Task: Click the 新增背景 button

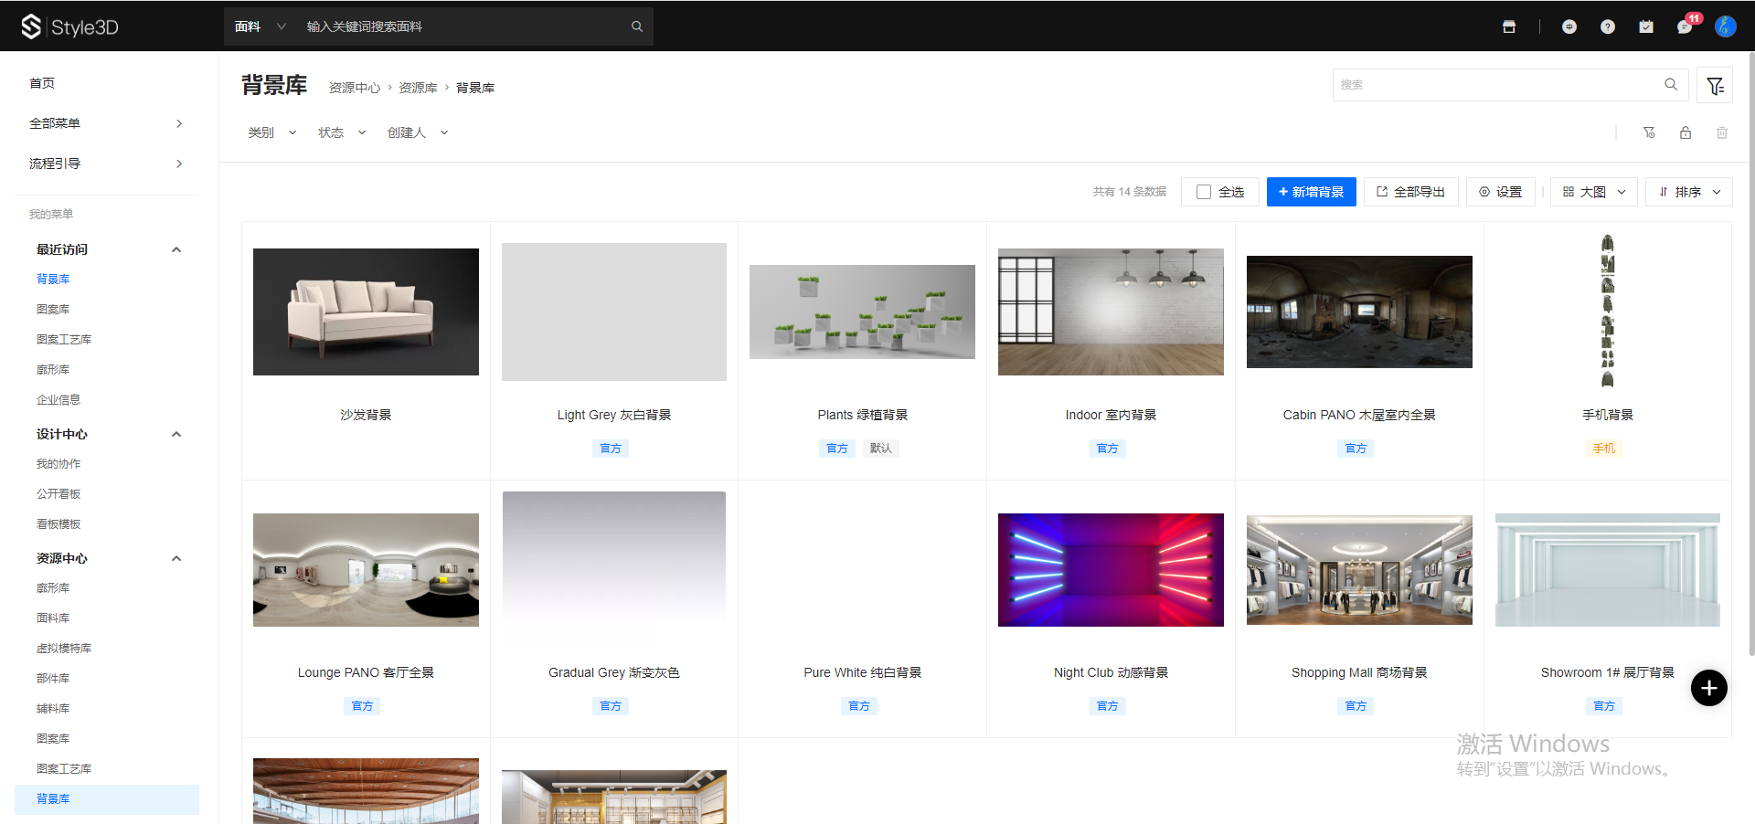Action: (x=1311, y=192)
